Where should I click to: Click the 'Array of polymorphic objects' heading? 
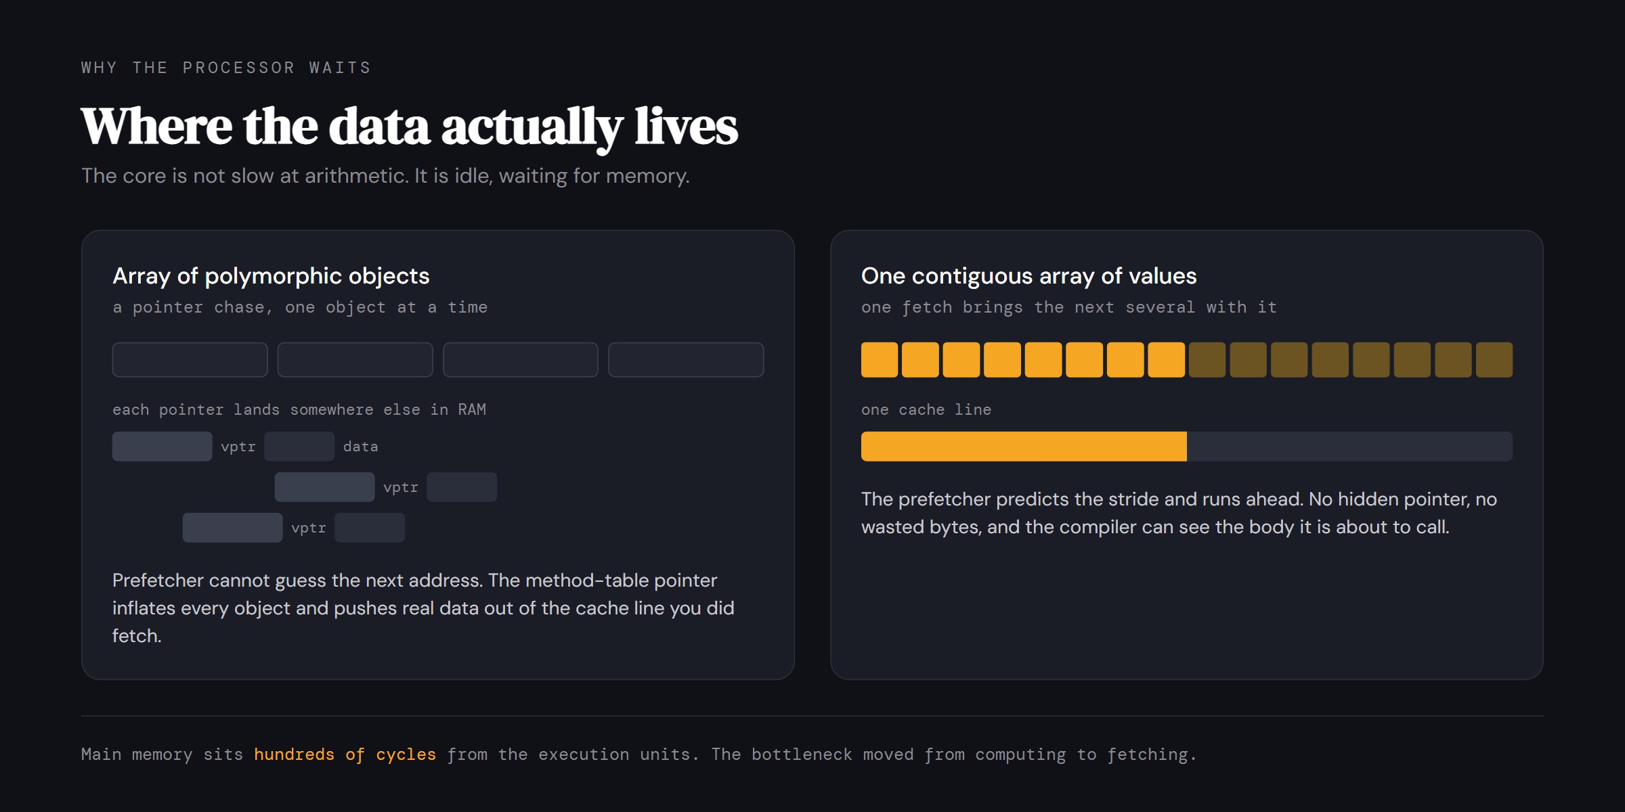coord(271,276)
